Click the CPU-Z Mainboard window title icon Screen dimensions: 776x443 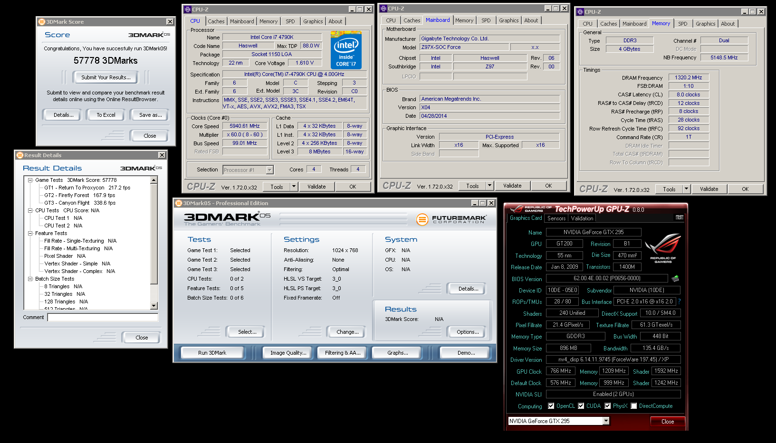383,9
